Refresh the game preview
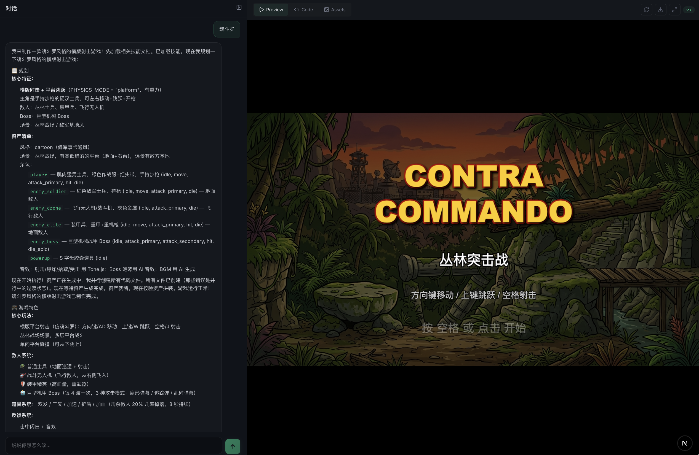This screenshot has width=699, height=455. 646,9
